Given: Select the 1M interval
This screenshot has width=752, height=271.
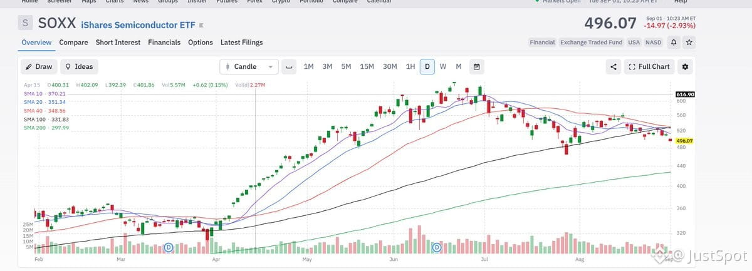Looking at the screenshot, I should click(308, 66).
